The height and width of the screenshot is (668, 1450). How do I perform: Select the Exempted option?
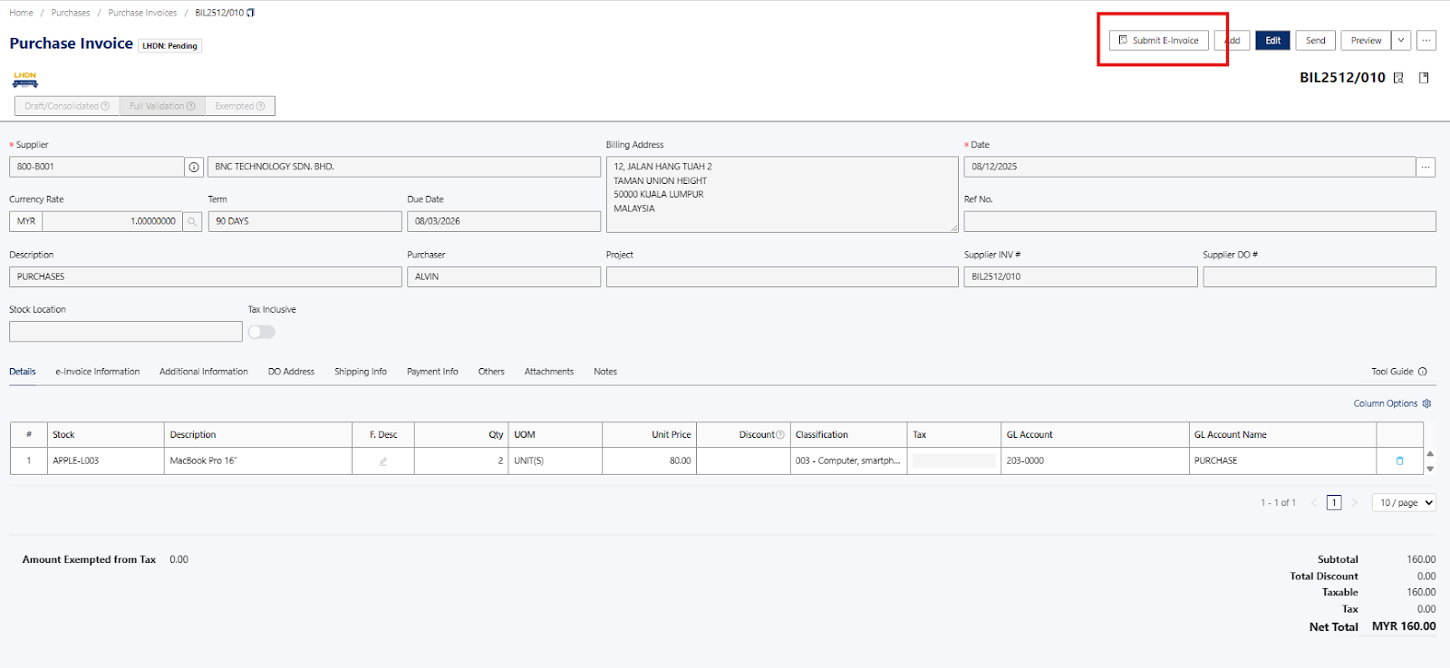[x=240, y=106]
